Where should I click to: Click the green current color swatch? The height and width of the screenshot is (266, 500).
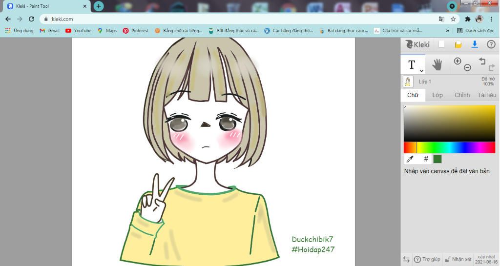coord(437,159)
